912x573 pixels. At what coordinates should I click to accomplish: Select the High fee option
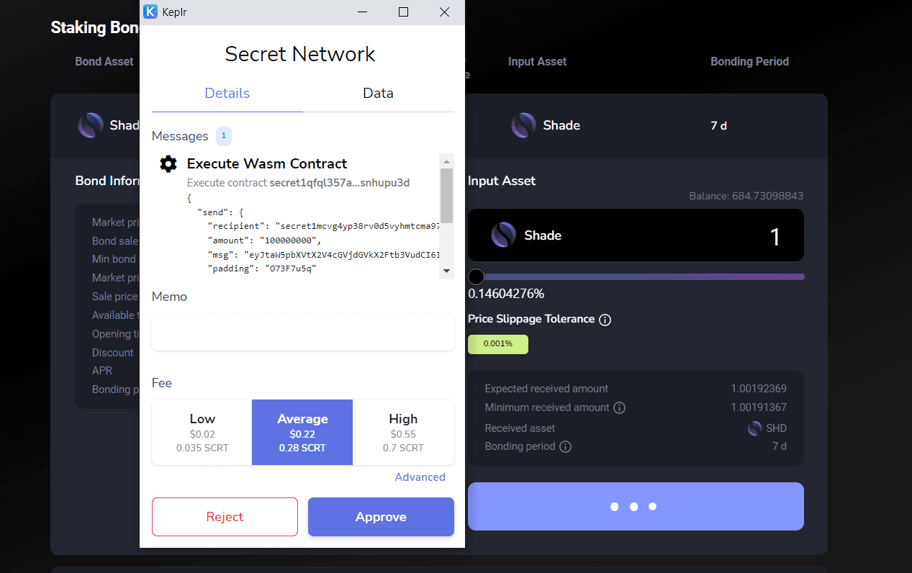[x=403, y=433]
